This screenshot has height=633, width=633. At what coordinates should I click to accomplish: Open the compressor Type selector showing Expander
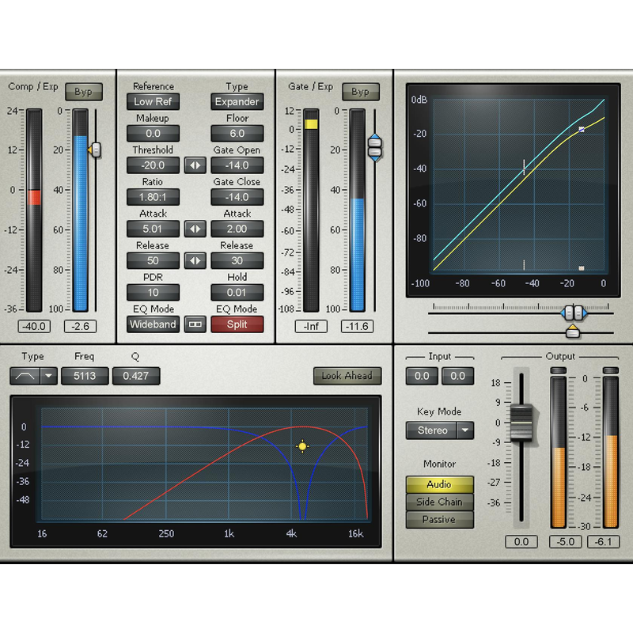click(237, 101)
